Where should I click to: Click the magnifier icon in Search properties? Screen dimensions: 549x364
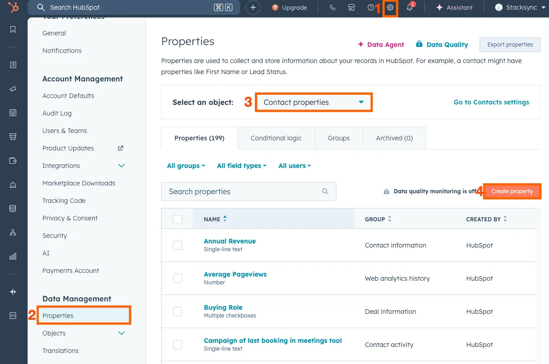pos(325,191)
